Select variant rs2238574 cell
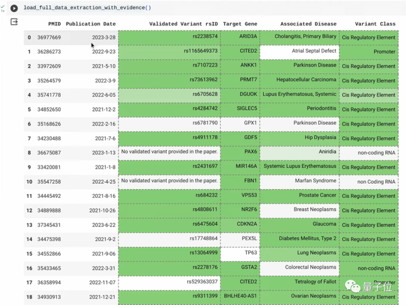 click(169, 37)
